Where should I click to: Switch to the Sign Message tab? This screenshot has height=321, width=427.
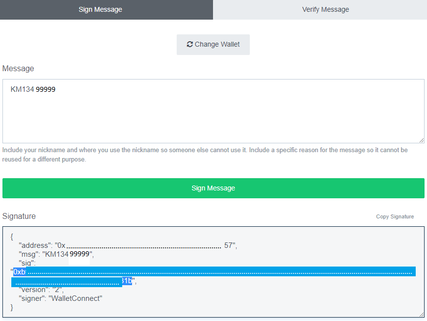(x=100, y=9)
